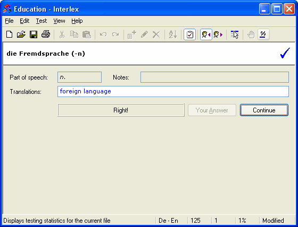Click the Continue button
This screenshot has width=298, height=227.
(264, 110)
